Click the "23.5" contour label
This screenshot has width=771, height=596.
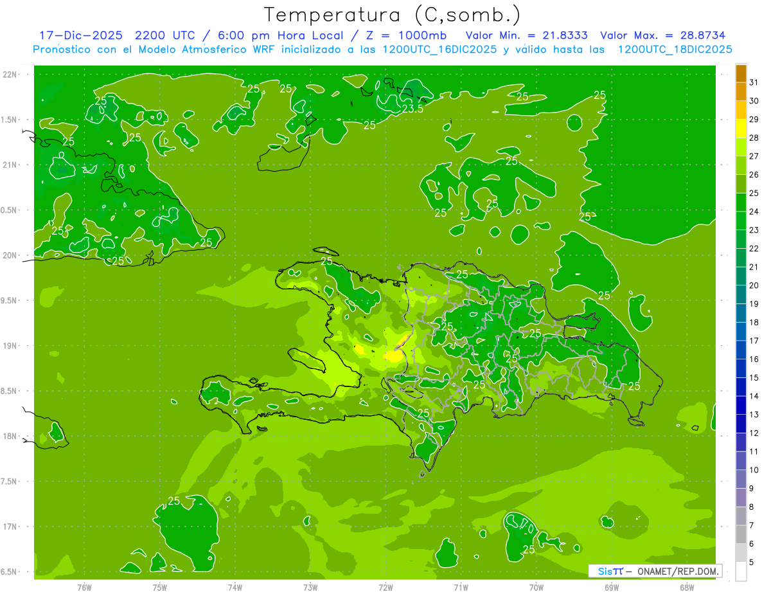[412, 109]
